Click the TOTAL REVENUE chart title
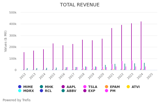The width and height of the screenshot is (160, 106). click(80, 5)
